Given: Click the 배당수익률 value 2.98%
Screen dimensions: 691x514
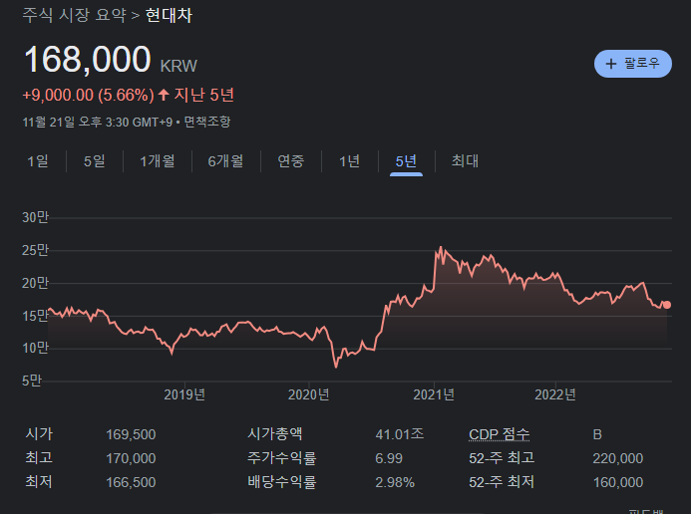Looking at the screenshot, I should [x=395, y=482].
